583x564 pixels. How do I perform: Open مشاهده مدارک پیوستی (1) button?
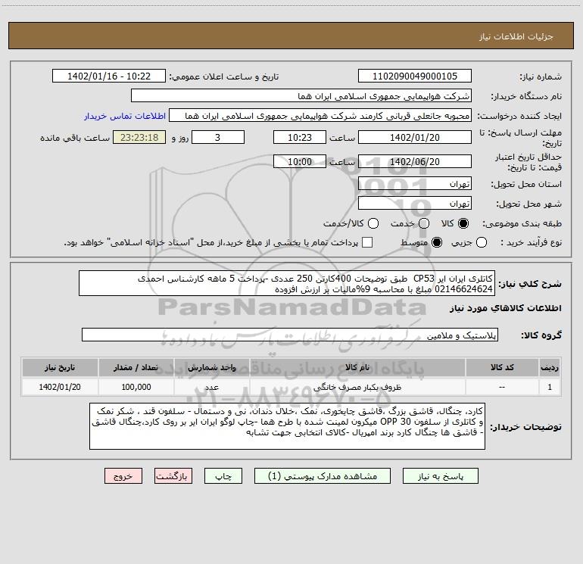323,476
